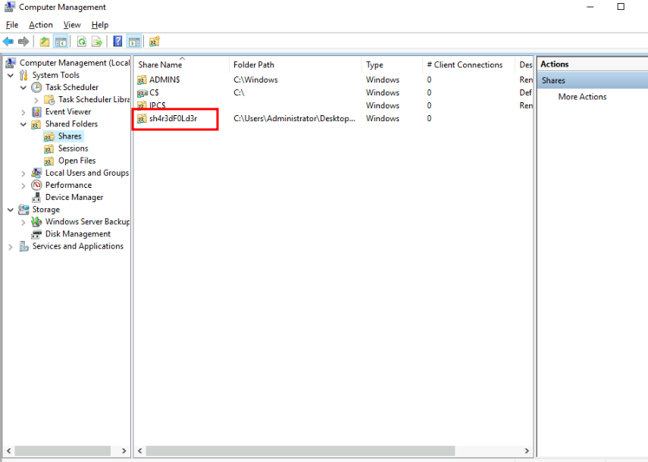Toggle Show/Hide Action Pane toolbar icon
Viewport: 648px width, 462px height.
point(134,42)
